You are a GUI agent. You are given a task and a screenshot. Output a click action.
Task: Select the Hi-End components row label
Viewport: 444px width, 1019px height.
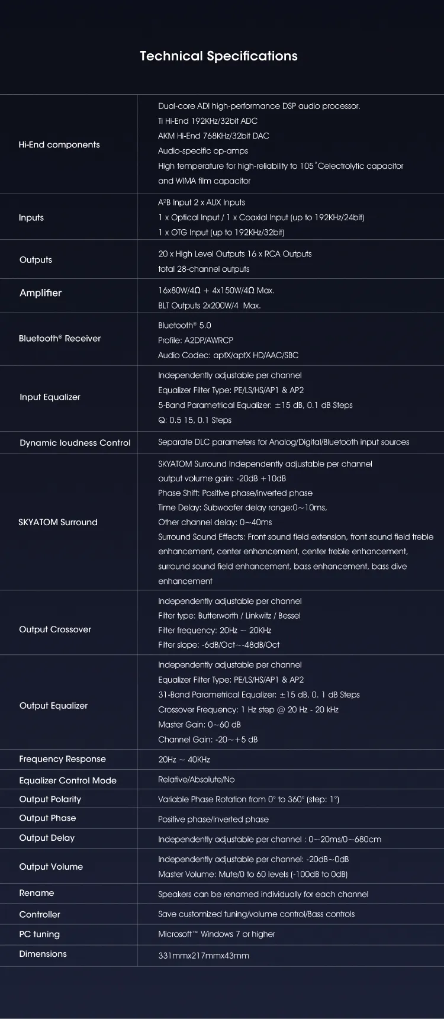pyautogui.click(x=59, y=144)
